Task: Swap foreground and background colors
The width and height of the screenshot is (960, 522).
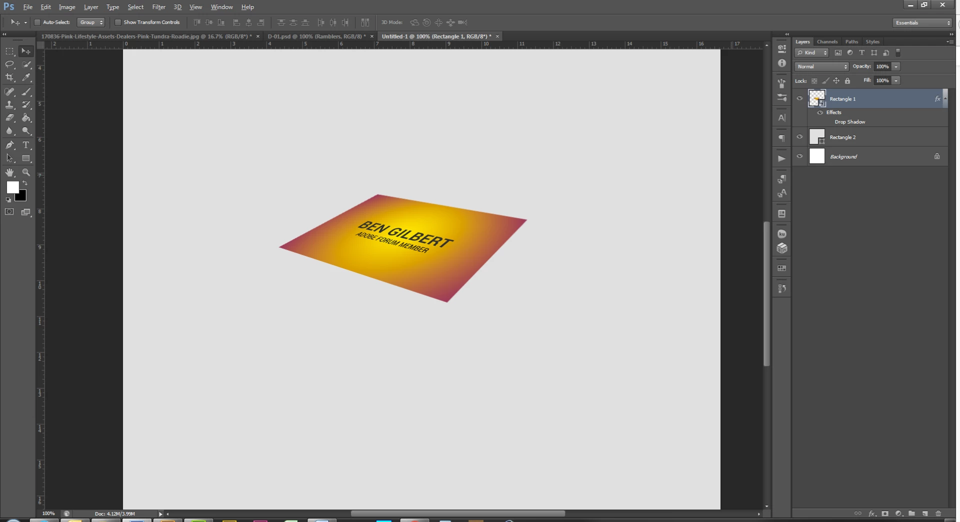Action: (x=25, y=183)
